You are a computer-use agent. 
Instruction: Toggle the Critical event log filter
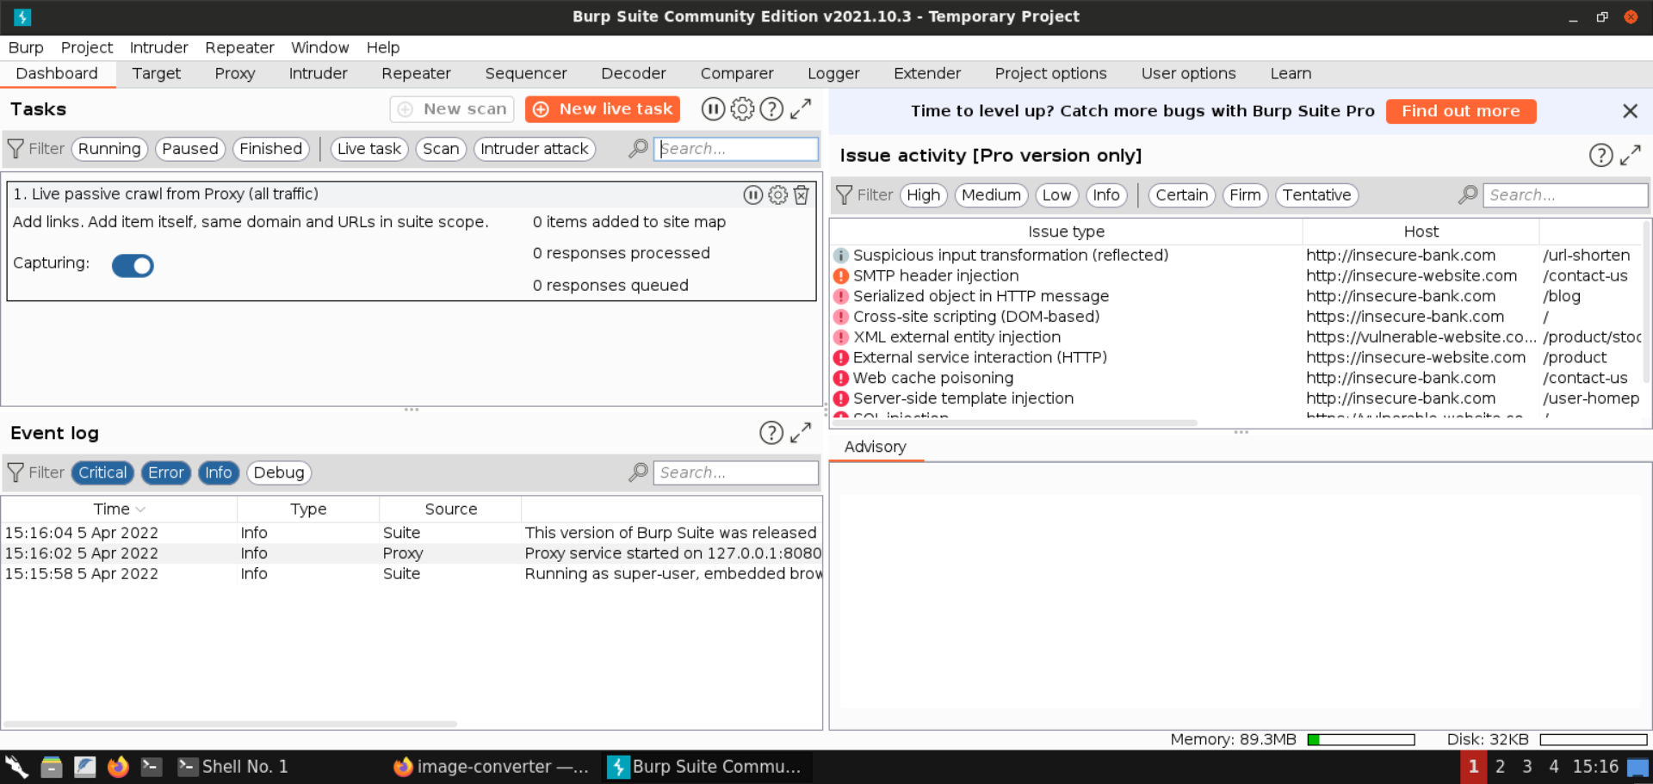[103, 472]
